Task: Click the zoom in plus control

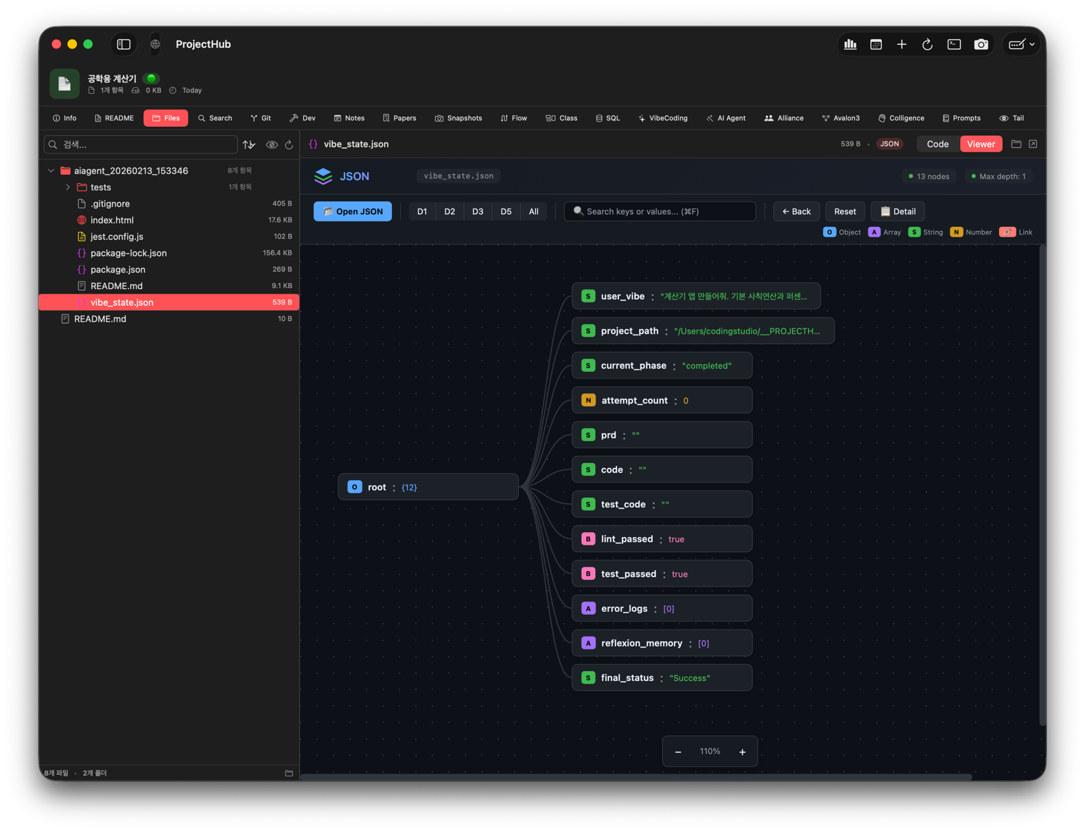Action: 742,752
